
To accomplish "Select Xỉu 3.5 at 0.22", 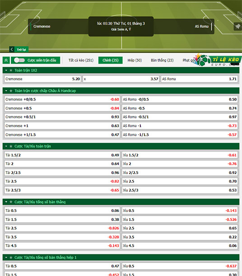I will point(180,237).
